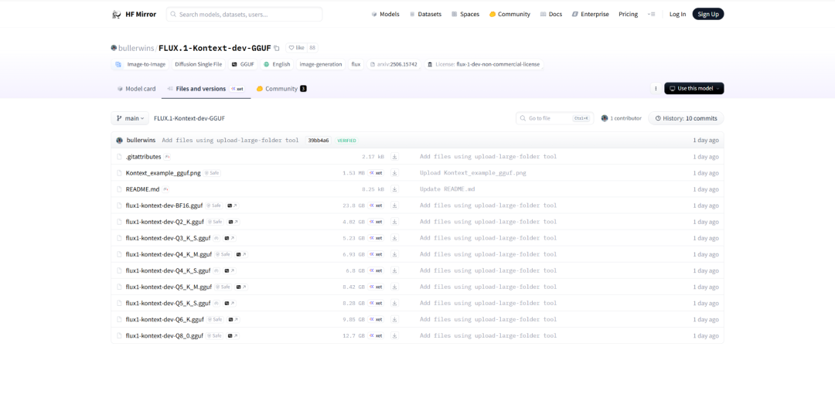Download flux1-kontext-dev-Q5_K_M.gguf

click(394, 287)
